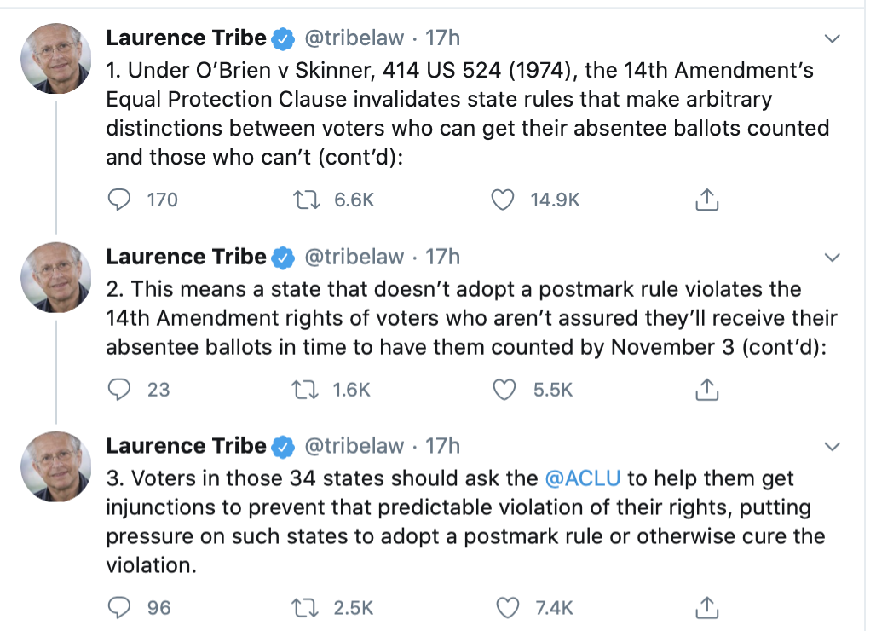Share the third tweet about injunctions

[706, 607]
